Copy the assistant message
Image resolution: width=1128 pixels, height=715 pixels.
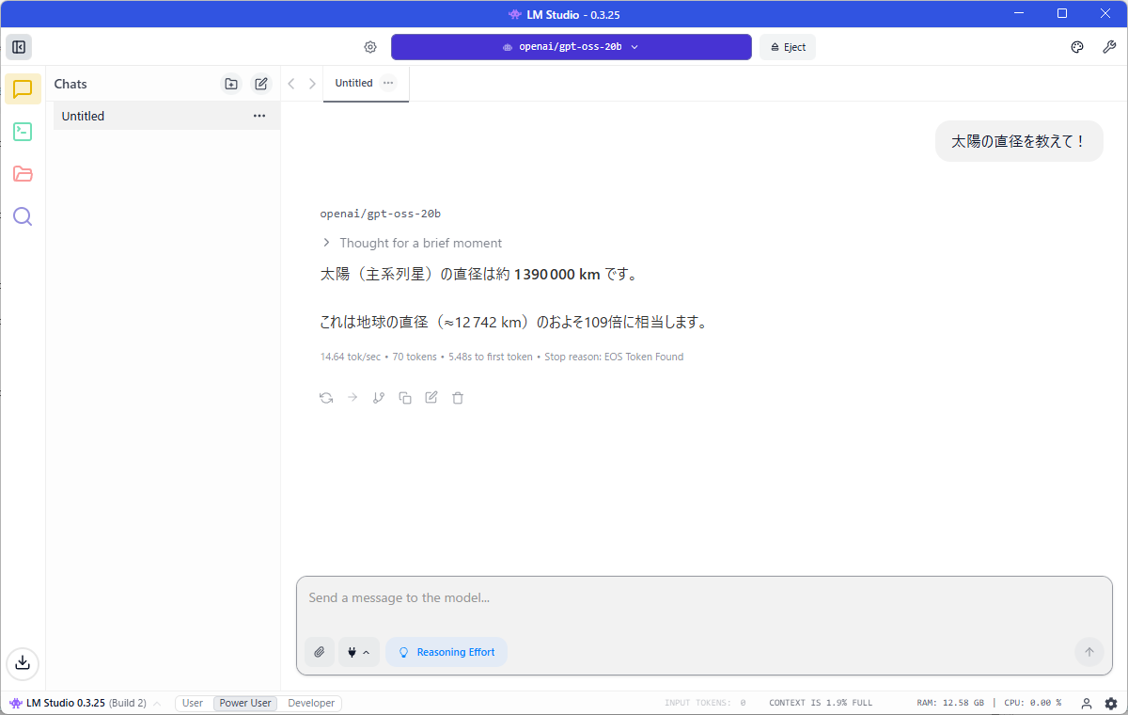[x=405, y=398]
